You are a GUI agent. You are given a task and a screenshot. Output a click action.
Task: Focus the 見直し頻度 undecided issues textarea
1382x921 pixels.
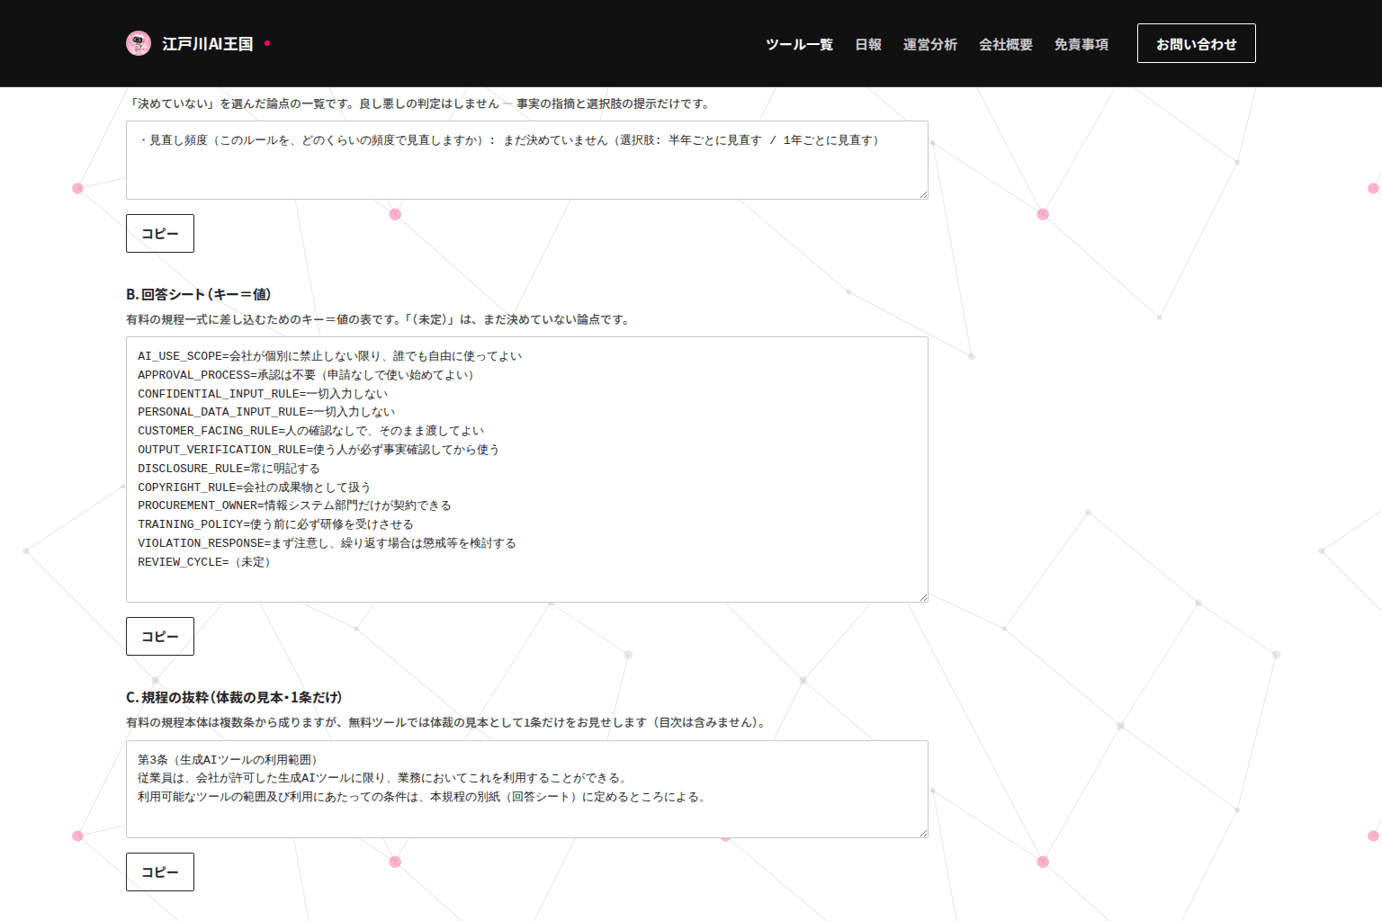tap(527, 160)
